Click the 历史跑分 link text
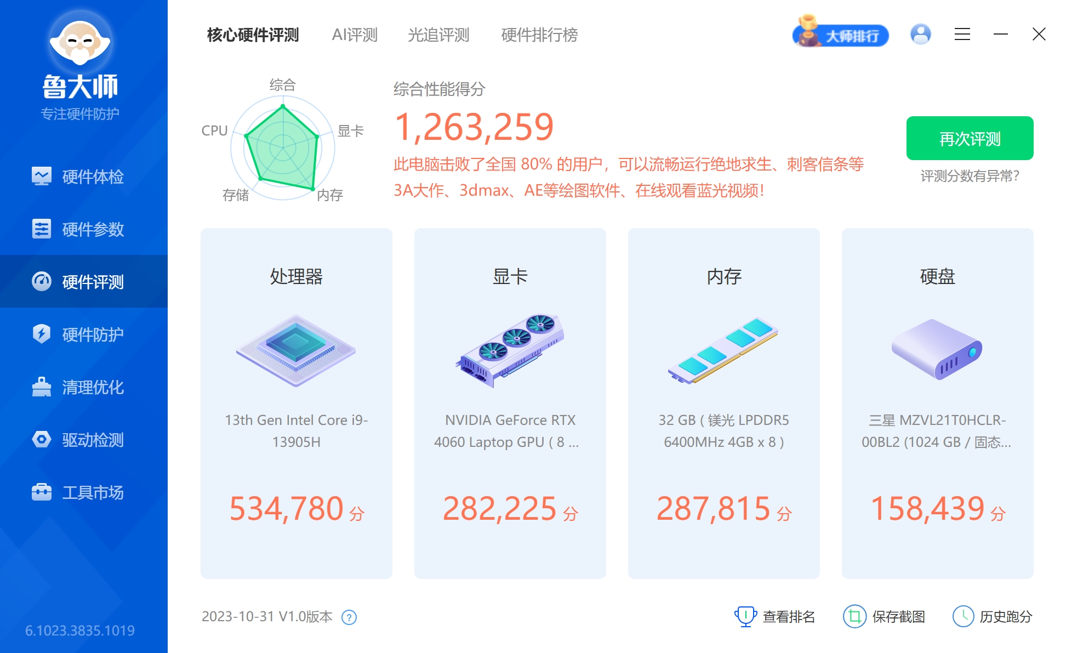Viewport: 1066px width, 653px height. pos(1006,617)
